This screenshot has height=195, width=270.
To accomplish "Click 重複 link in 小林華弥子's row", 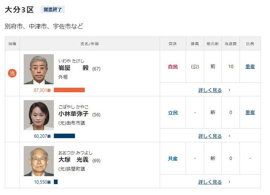I will tap(250, 113).
